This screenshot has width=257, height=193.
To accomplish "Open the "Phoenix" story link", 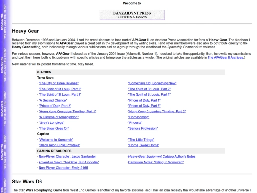I will click(x=135, y=123).
